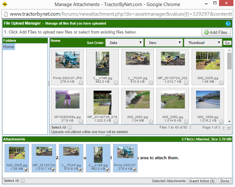The image size is (235, 187).
Task: Uncheck attached IMG_0005.jpg checkbox
Action: 26,170
